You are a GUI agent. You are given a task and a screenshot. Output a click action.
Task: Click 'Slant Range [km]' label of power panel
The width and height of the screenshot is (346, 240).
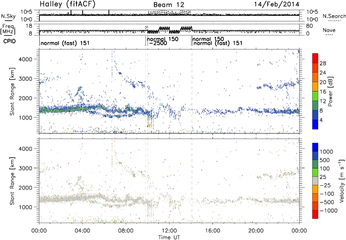[x=12, y=91]
